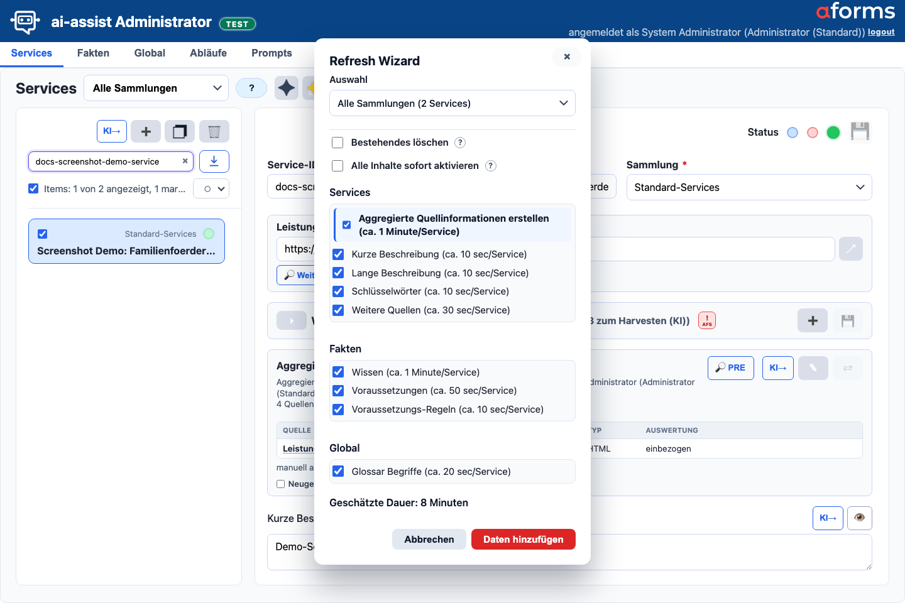The width and height of the screenshot is (905, 603).
Task: Uncheck Wissen option under Fakten
Action: pos(338,372)
